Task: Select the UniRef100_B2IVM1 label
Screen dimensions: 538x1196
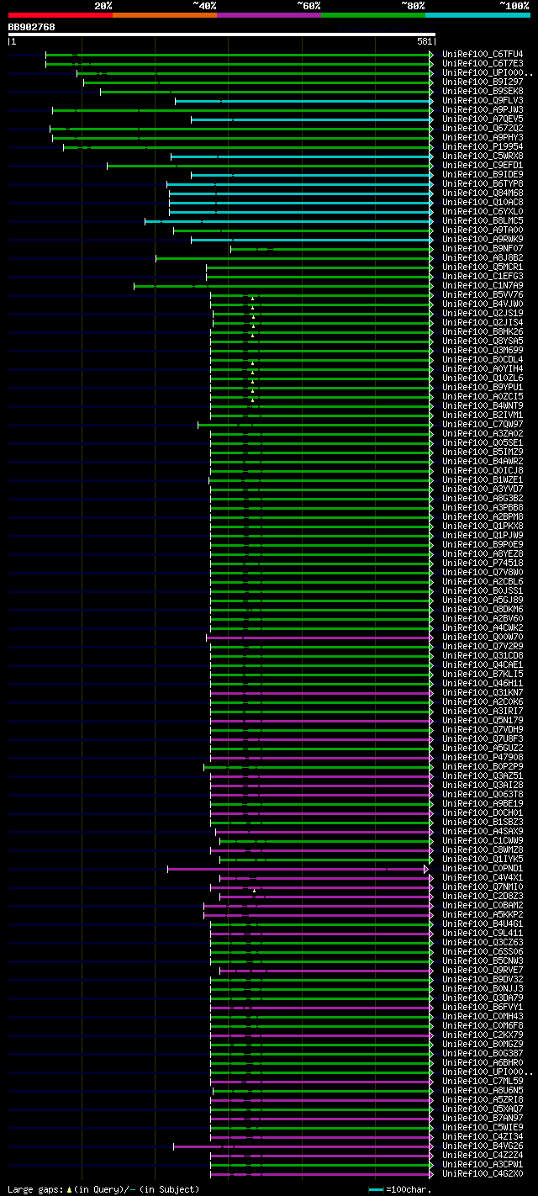Action: click(483, 415)
